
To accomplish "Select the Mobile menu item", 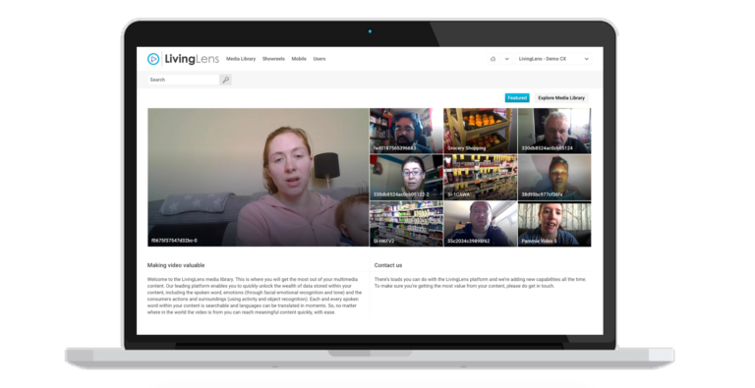I will point(299,59).
